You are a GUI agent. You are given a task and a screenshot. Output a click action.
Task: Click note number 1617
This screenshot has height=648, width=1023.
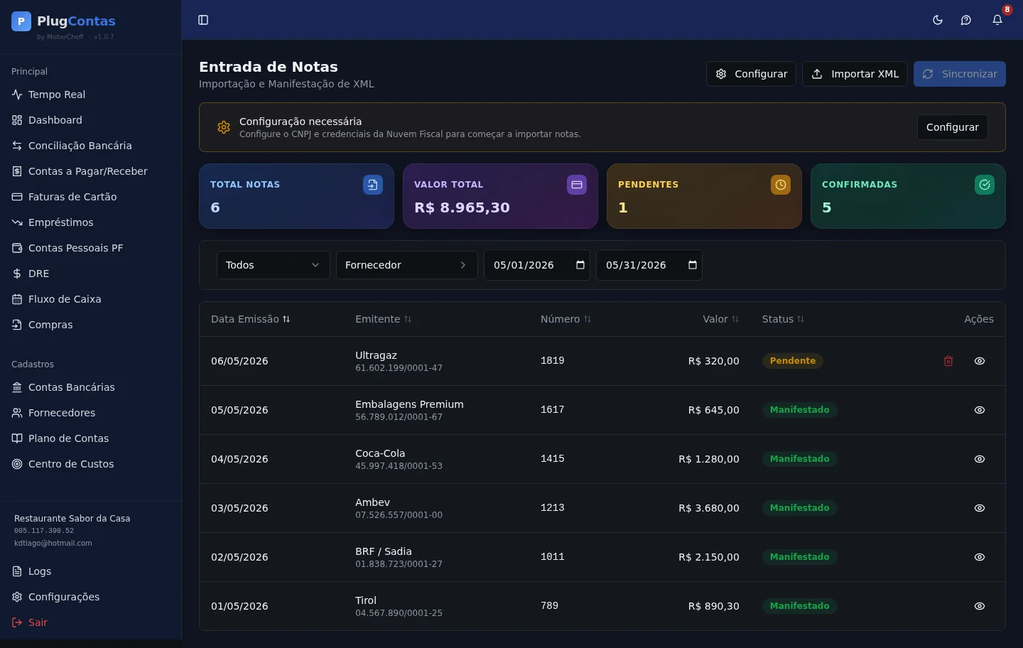tap(553, 409)
